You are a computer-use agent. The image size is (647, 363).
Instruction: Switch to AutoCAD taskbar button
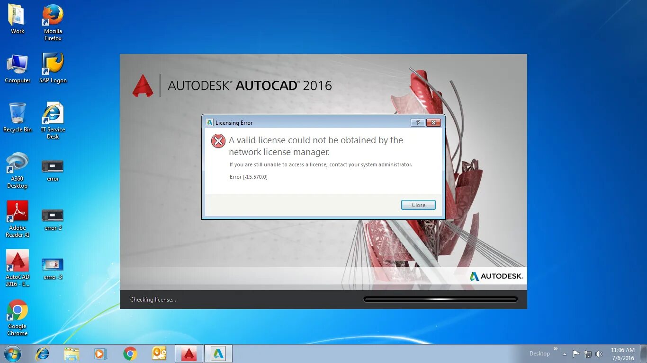(189, 354)
